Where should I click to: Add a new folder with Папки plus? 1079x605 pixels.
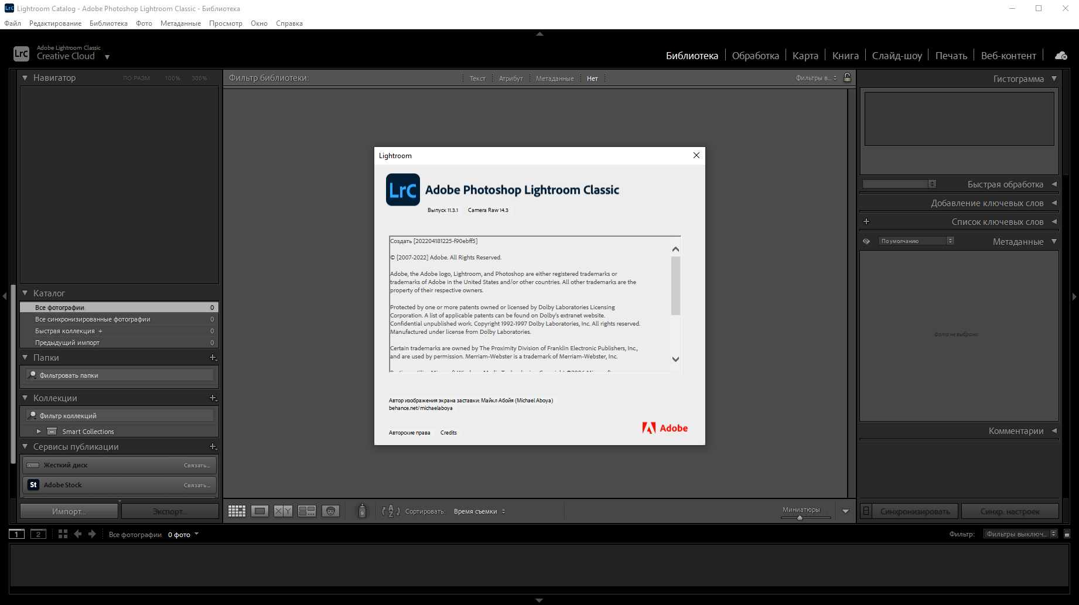pos(213,357)
